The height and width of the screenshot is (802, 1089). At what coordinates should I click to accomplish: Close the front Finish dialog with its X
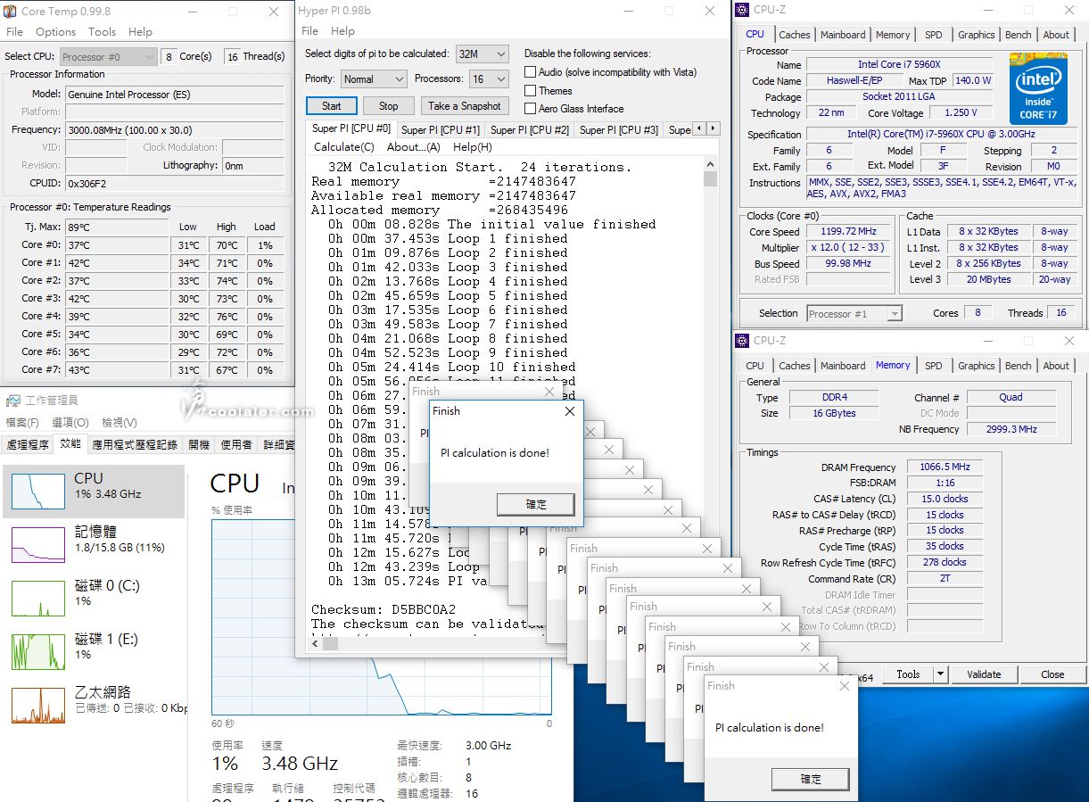click(570, 411)
